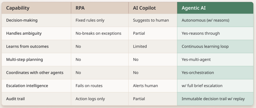256x108 pixels.
Task: Select the Action logs only cell
Action: [90, 99]
